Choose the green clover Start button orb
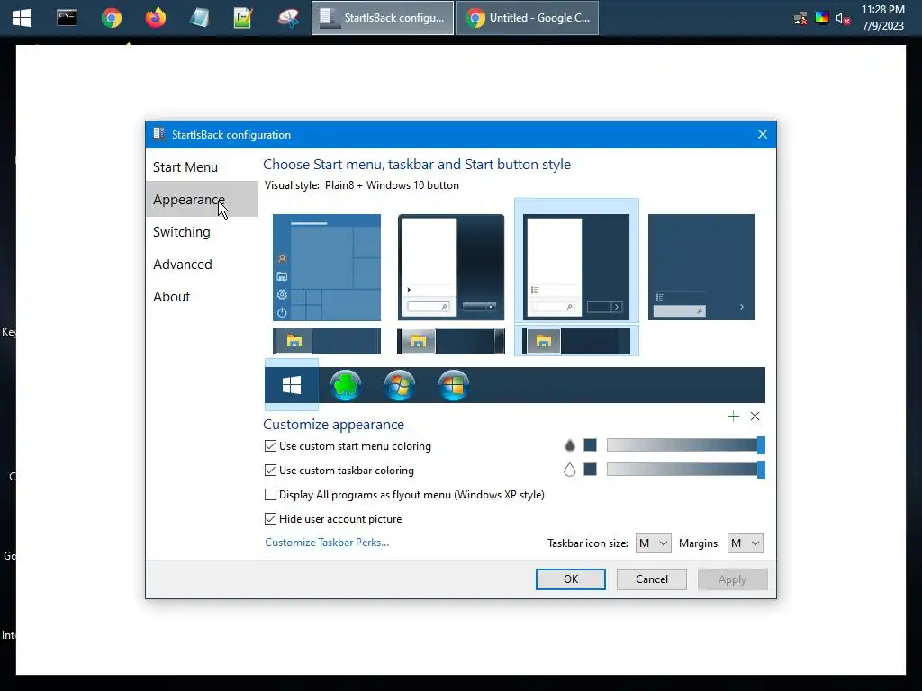Viewport: 922px width, 691px height. click(x=346, y=385)
